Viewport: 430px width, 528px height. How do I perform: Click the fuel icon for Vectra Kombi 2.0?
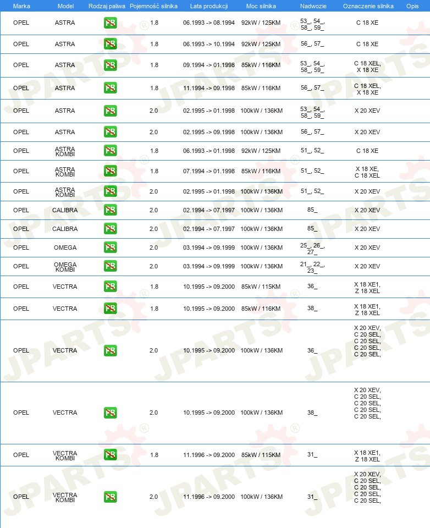(x=110, y=497)
